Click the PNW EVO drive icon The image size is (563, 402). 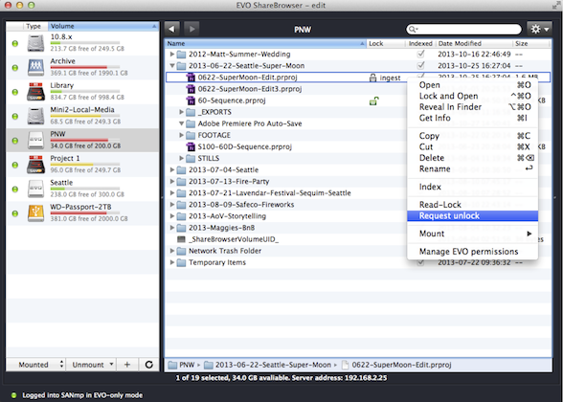(36, 141)
